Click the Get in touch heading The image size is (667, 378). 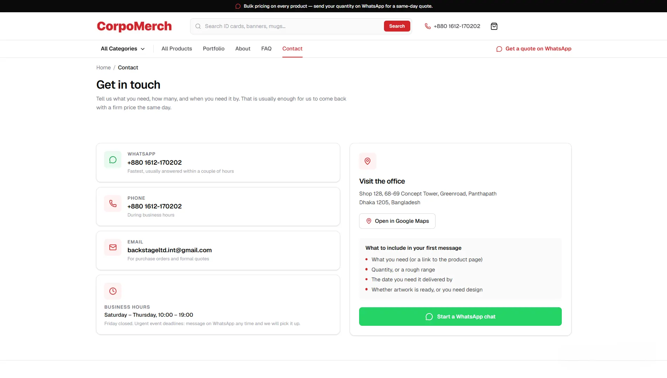click(x=128, y=85)
